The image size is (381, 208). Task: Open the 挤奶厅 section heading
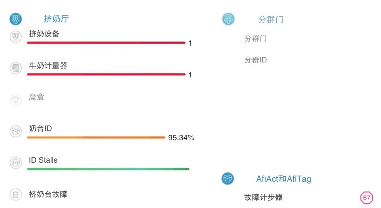pyautogui.click(x=56, y=19)
